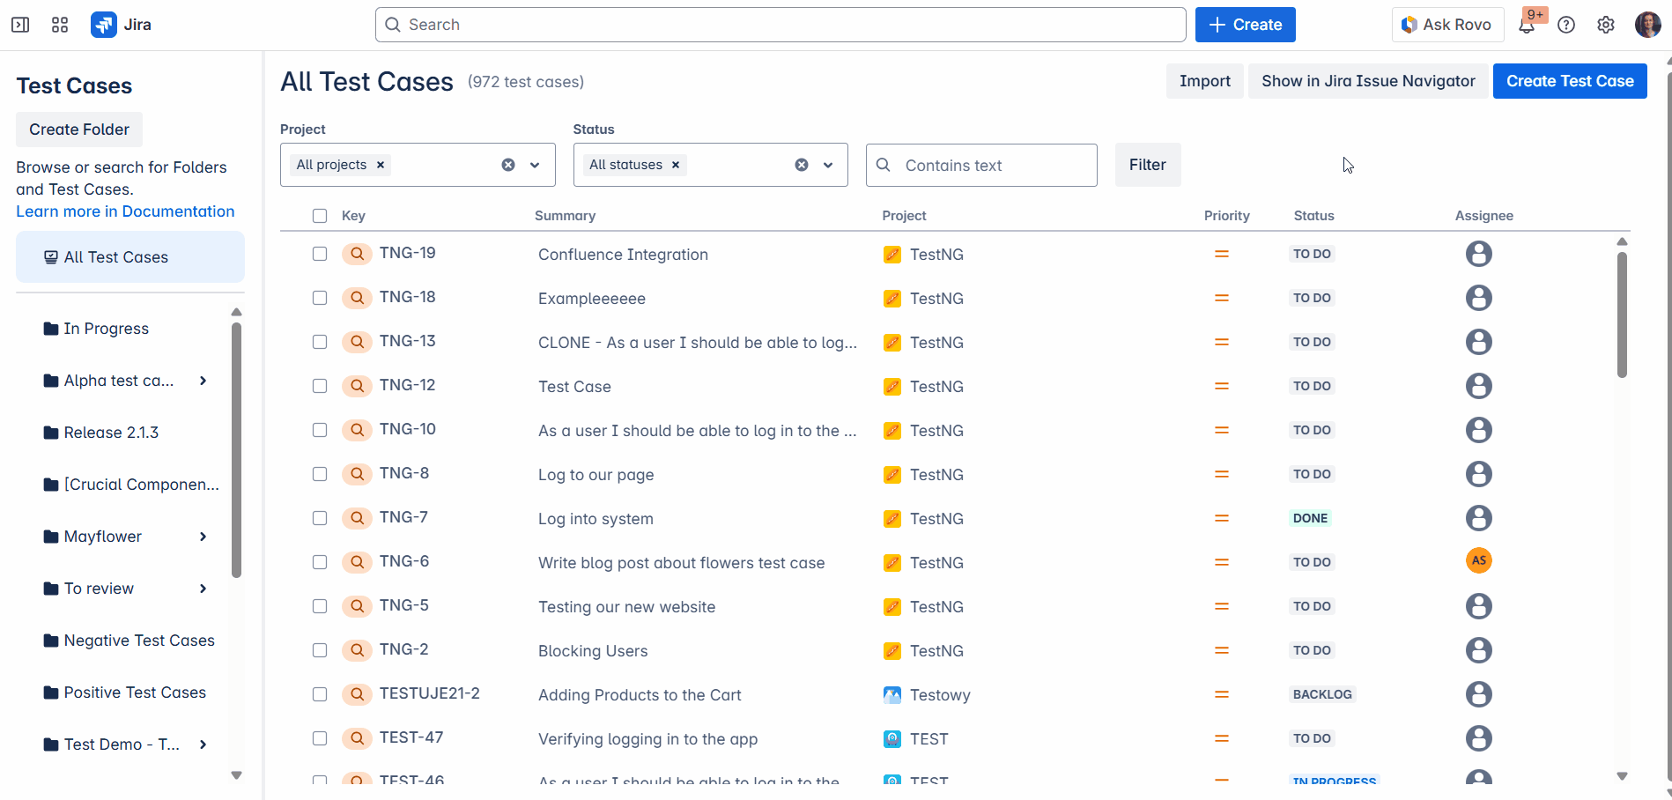Open the In Progress folder
This screenshot has height=800, width=1672.
coord(106,329)
